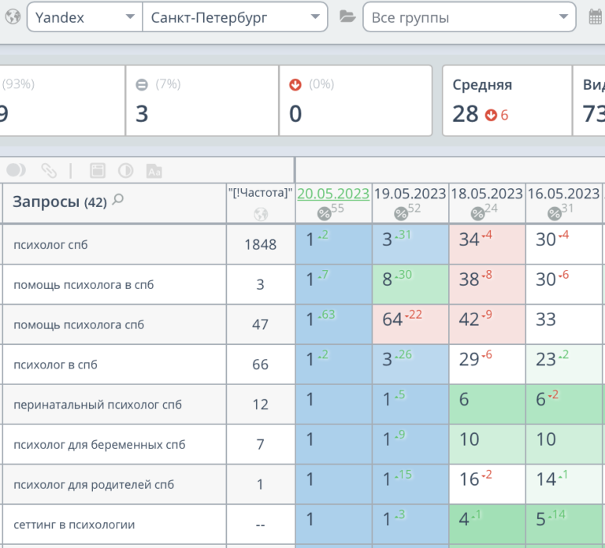
Task: Click the folder icon beside groups selector
Action: pos(347,17)
